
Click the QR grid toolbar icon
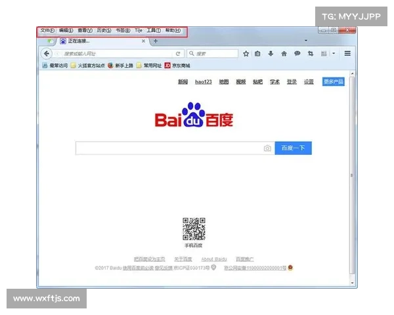(324, 54)
